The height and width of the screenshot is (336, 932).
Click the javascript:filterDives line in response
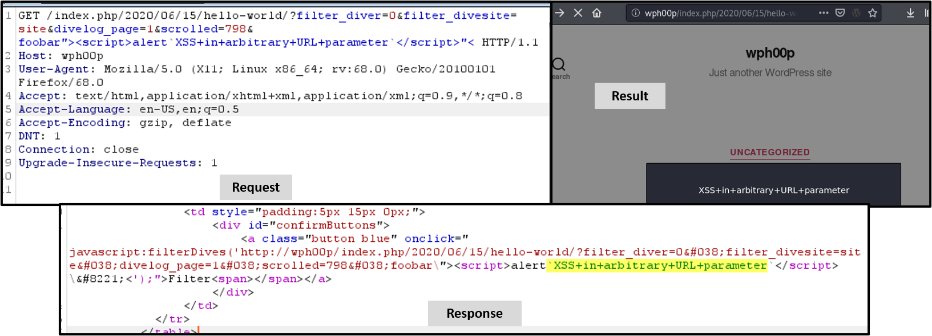[x=465, y=252]
